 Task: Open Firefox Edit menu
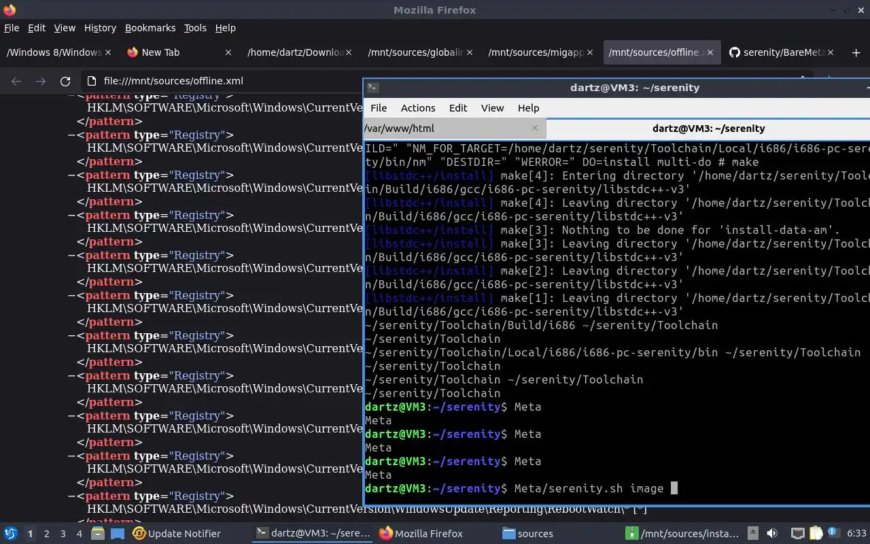[37, 28]
